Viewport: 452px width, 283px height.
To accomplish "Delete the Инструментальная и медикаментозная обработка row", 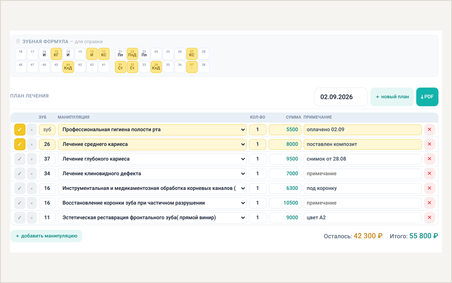I will point(429,188).
